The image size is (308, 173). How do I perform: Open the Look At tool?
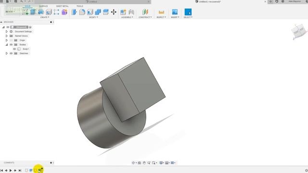(139, 163)
